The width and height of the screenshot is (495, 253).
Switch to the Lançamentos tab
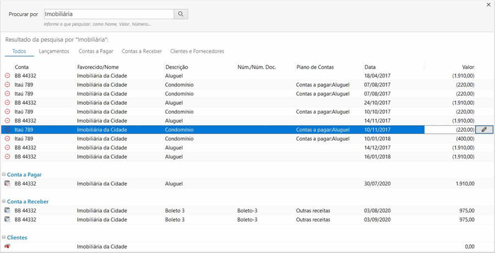[x=54, y=52]
